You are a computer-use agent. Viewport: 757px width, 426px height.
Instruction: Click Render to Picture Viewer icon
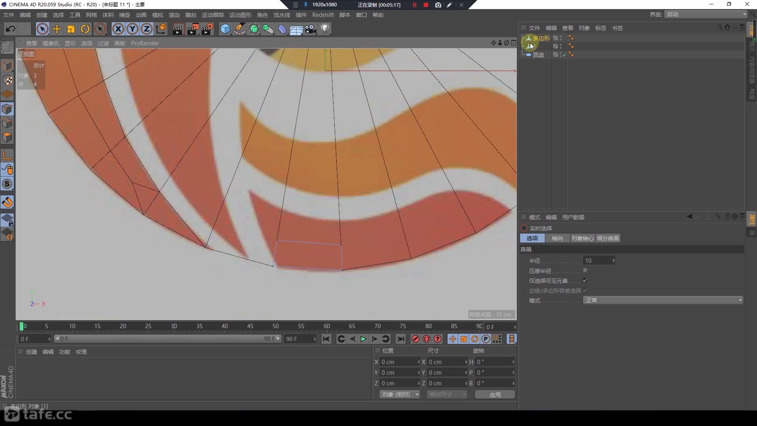tap(193, 29)
